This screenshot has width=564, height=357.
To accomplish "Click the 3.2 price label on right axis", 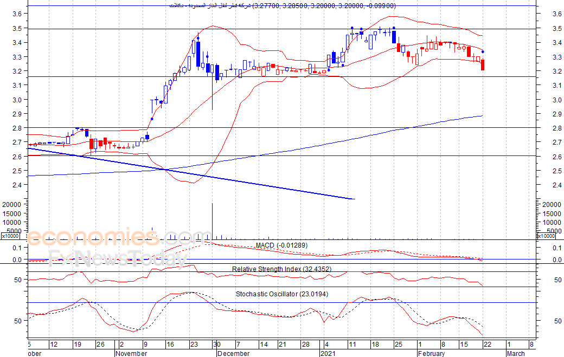I will [x=557, y=71].
